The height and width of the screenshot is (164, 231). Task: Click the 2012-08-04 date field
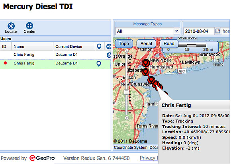click(199, 31)
